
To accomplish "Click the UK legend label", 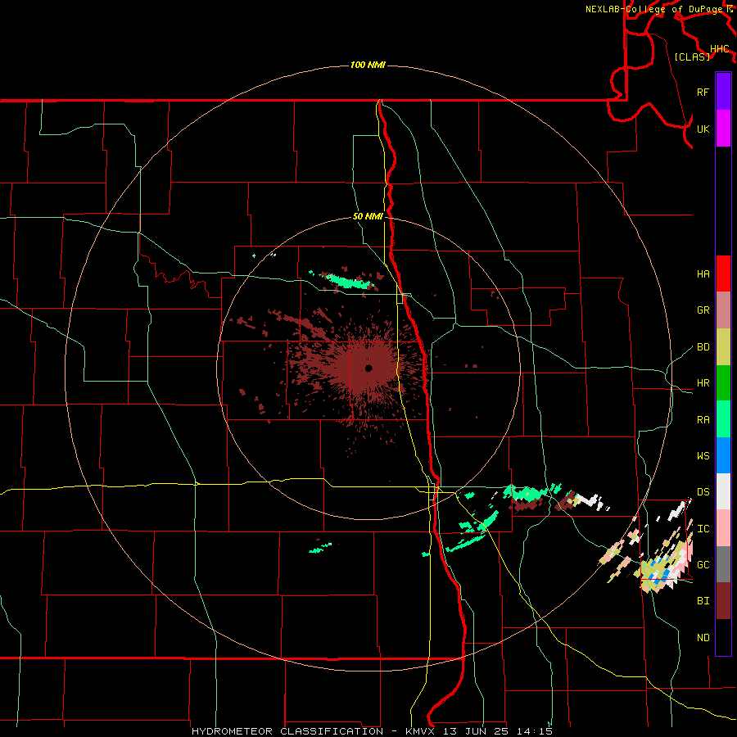I will pos(703,129).
